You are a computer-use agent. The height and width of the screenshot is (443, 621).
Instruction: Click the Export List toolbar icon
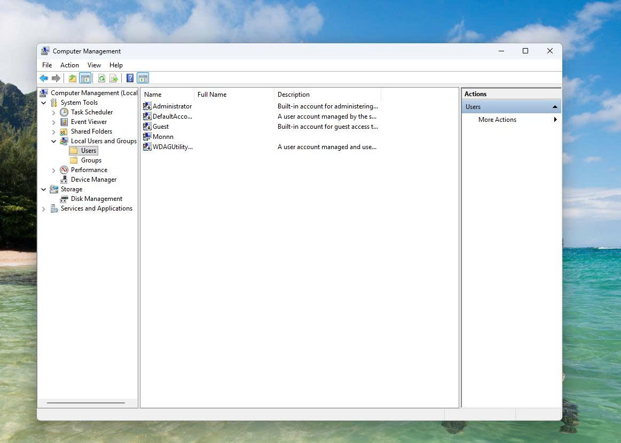(114, 79)
